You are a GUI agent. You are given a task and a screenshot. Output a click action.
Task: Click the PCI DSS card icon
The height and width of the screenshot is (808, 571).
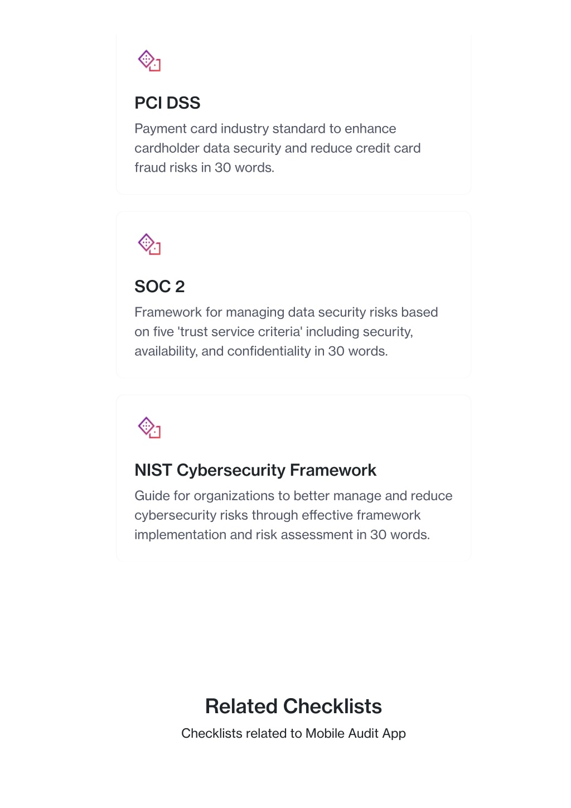coord(149,61)
